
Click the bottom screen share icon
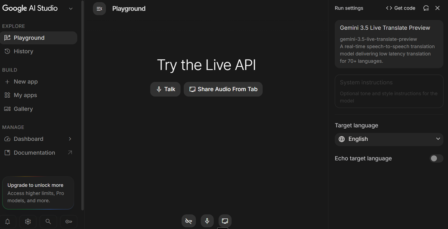pos(225,221)
